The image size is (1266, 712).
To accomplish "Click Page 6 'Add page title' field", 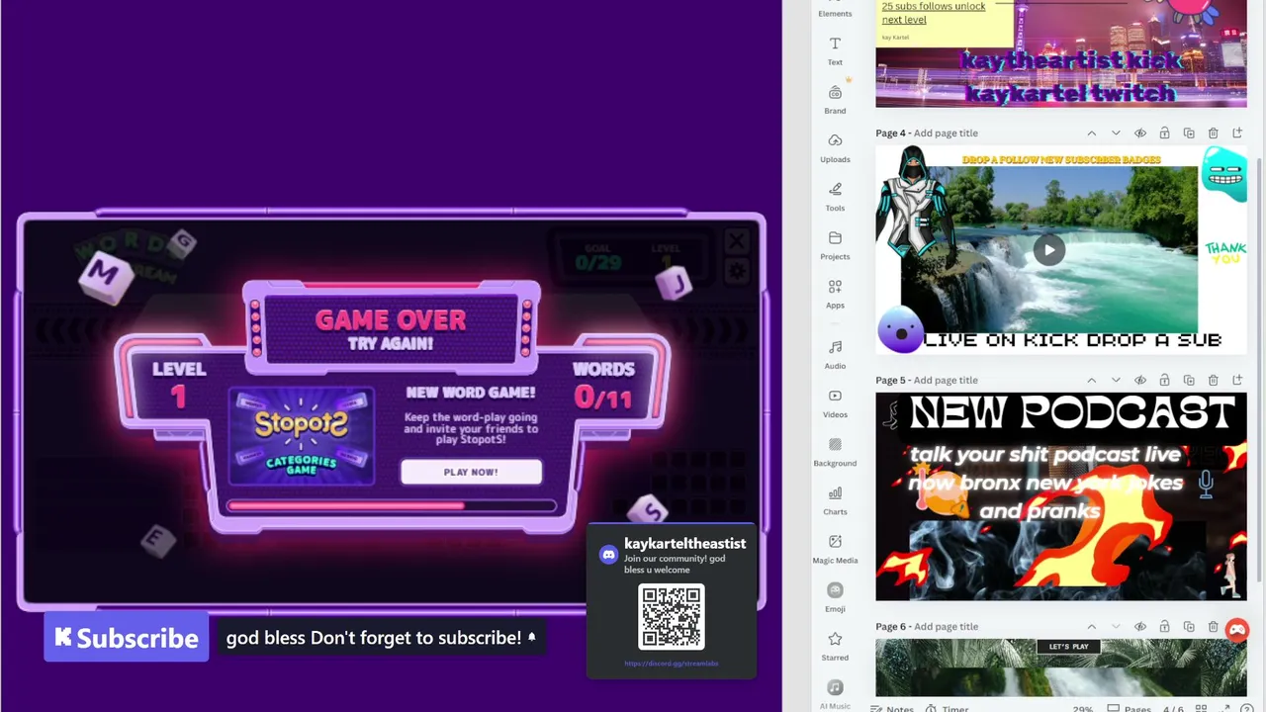I will pyautogui.click(x=946, y=627).
